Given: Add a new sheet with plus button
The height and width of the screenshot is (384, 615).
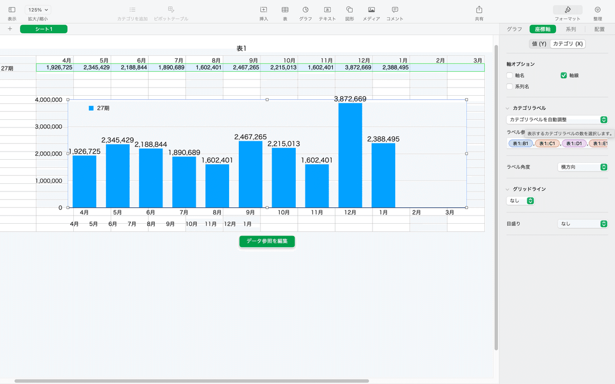Looking at the screenshot, I should (x=10, y=29).
